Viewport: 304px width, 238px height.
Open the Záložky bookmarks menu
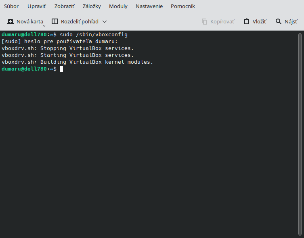point(92,6)
